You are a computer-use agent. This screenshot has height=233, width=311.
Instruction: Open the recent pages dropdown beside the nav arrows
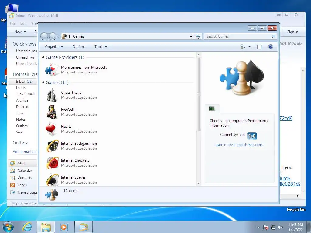[x=59, y=36]
